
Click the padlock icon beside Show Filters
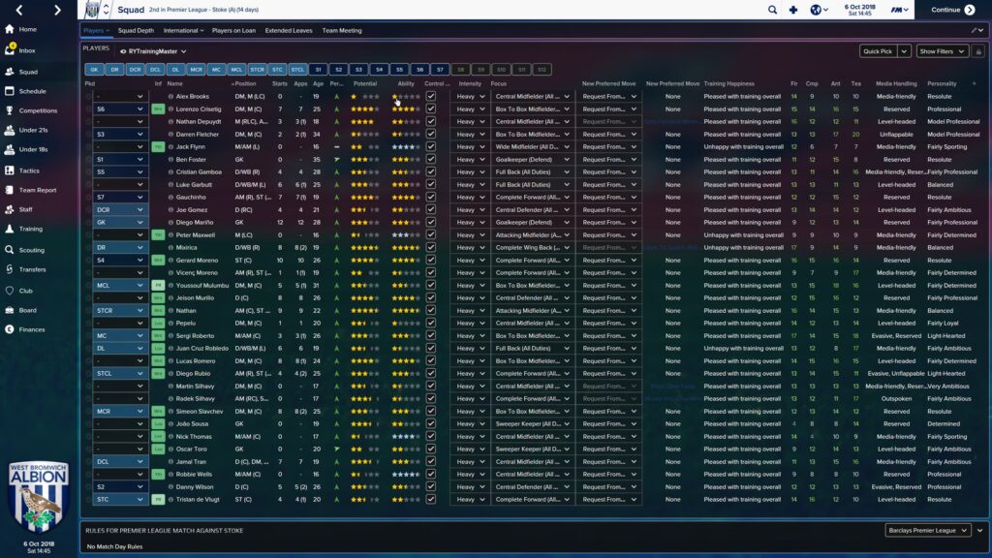point(977,51)
